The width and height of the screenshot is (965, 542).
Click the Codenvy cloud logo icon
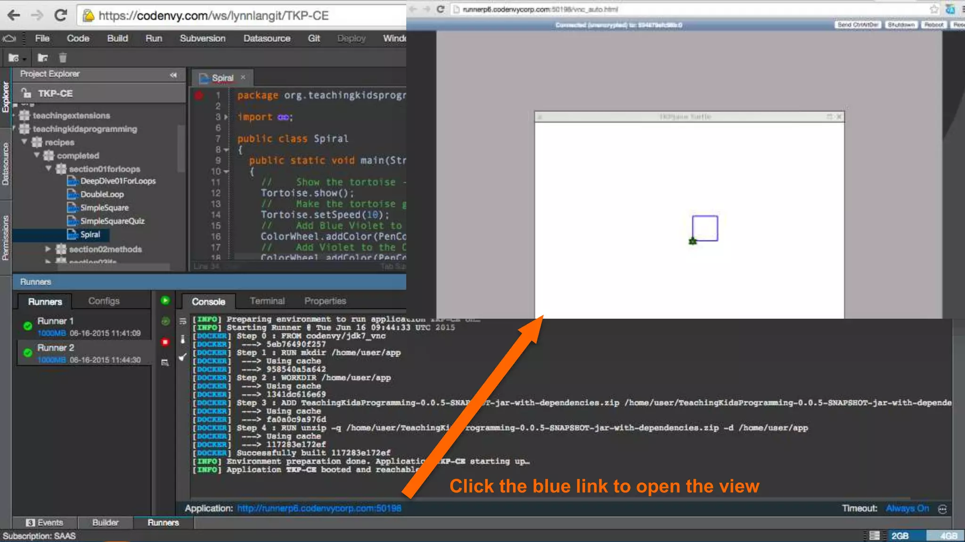tap(9, 38)
